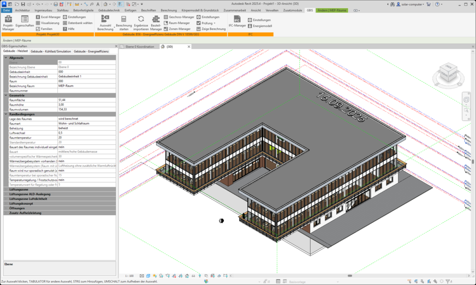The height and width of the screenshot is (285, 476).
Task: Open the Zonen-Manager
Action: tap(177, 29)
